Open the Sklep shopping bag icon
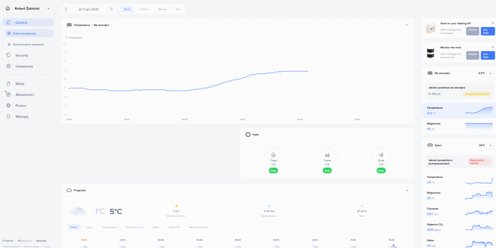 pos(9,84)
